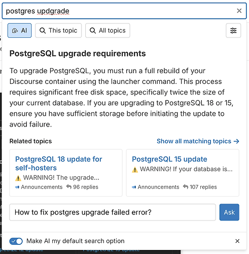Click the magnifier icon in This topic
The image size is (249, 254).
[43, 30]
